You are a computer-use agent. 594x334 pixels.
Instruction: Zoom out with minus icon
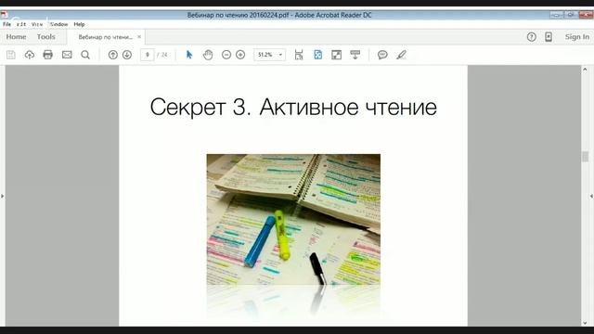pos(226,55)
